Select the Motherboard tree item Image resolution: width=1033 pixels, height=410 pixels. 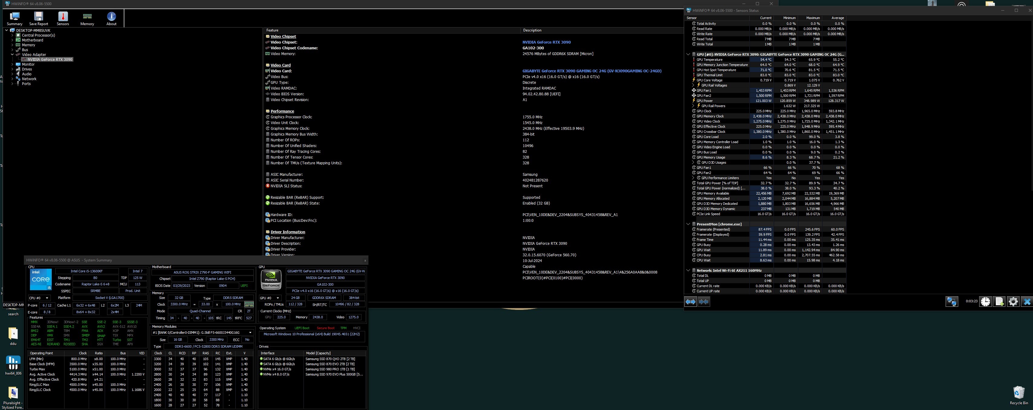point(32,40)
